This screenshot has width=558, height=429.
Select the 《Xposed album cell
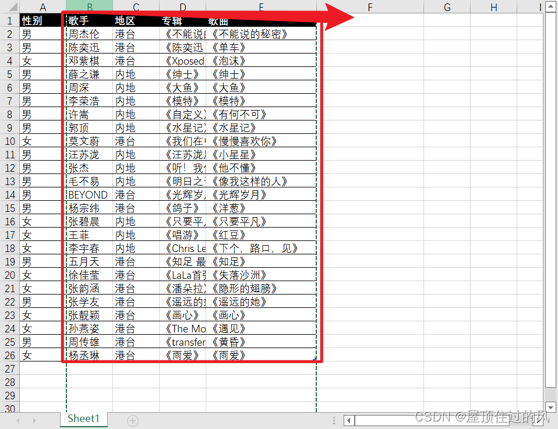click(x=182, y=61)
